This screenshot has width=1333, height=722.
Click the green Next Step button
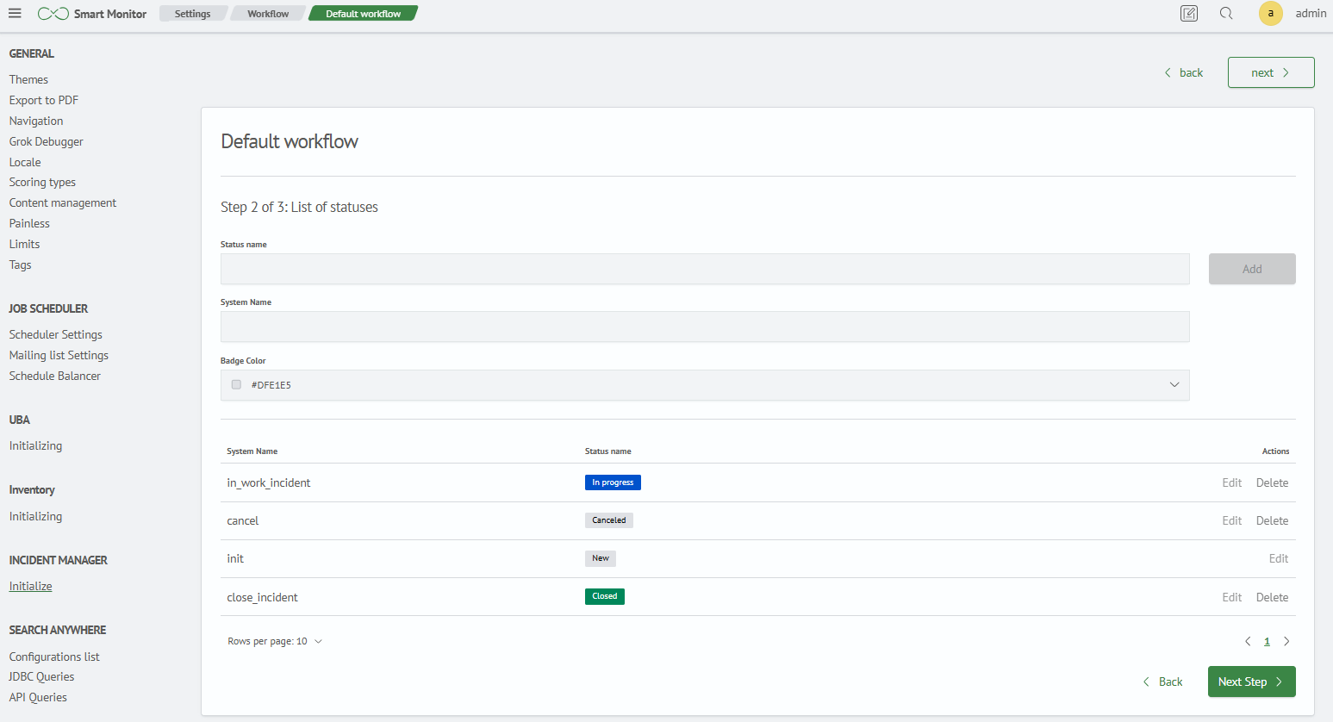(1252, 682)
